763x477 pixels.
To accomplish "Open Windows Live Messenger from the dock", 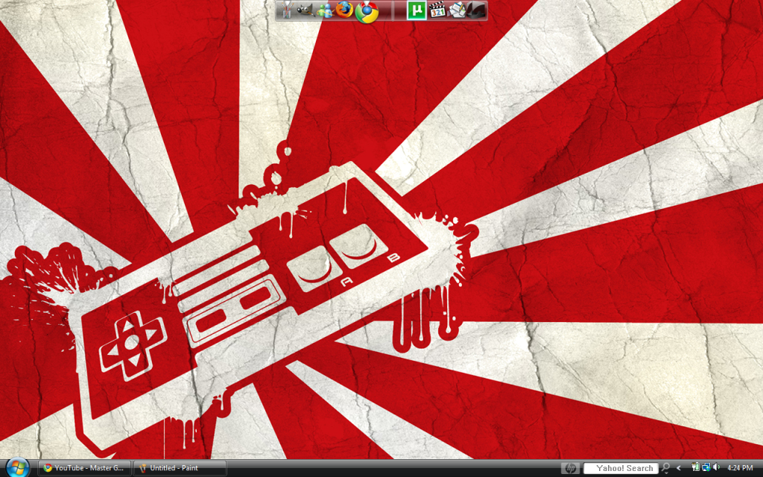I will [x=325, y=10].
